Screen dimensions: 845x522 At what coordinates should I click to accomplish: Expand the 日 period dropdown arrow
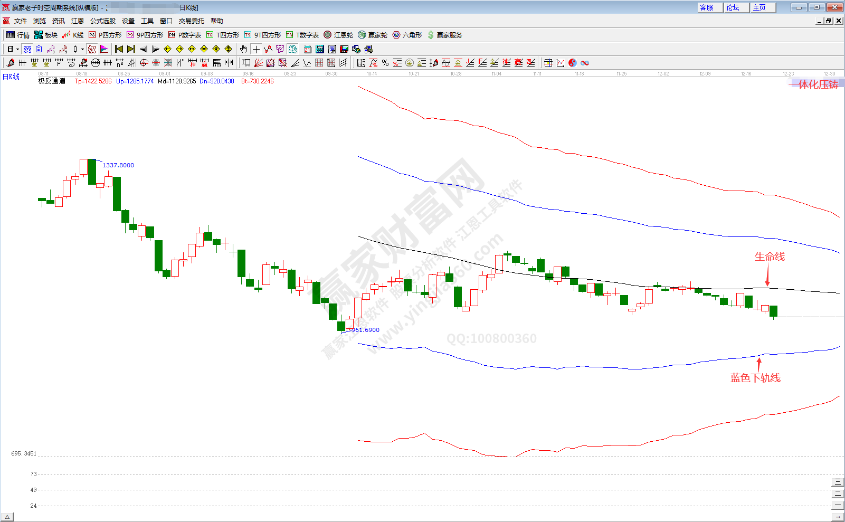[x=17, y=49]
